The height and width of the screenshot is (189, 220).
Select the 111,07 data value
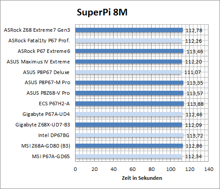(x=193, y=72)
